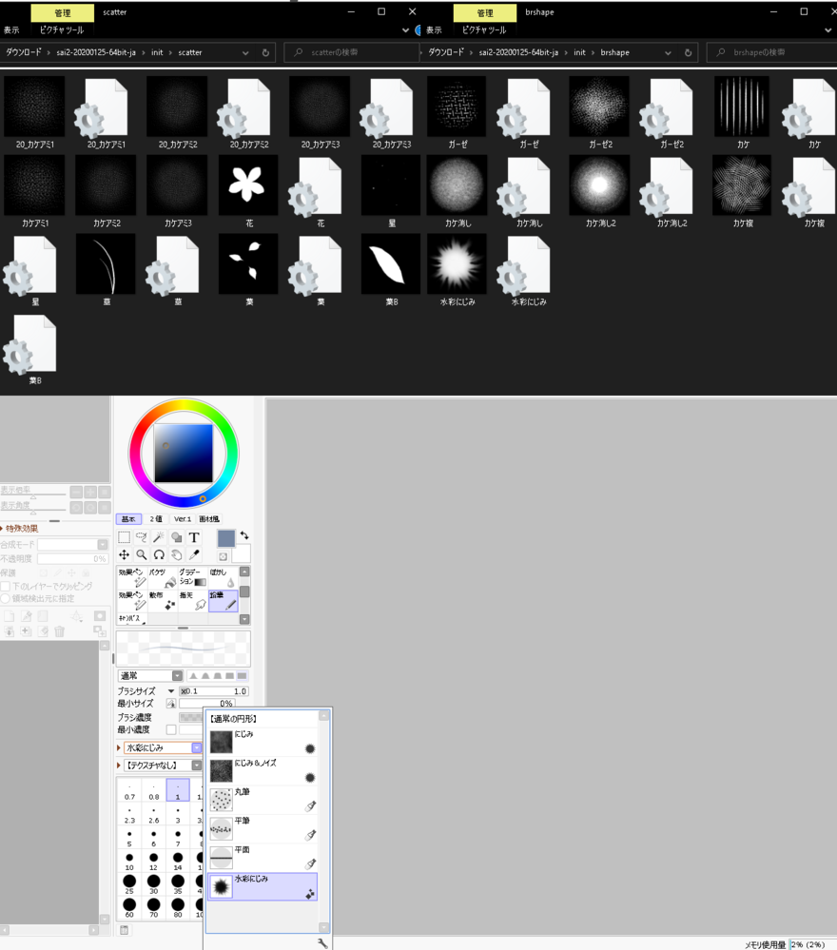Select the lasso selection tool
The image size is (837, 950).
pos(141,537)
